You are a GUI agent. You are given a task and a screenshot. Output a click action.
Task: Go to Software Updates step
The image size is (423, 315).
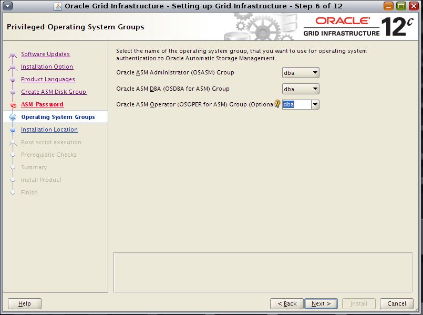pyautogui.click(x=45, y=54)
